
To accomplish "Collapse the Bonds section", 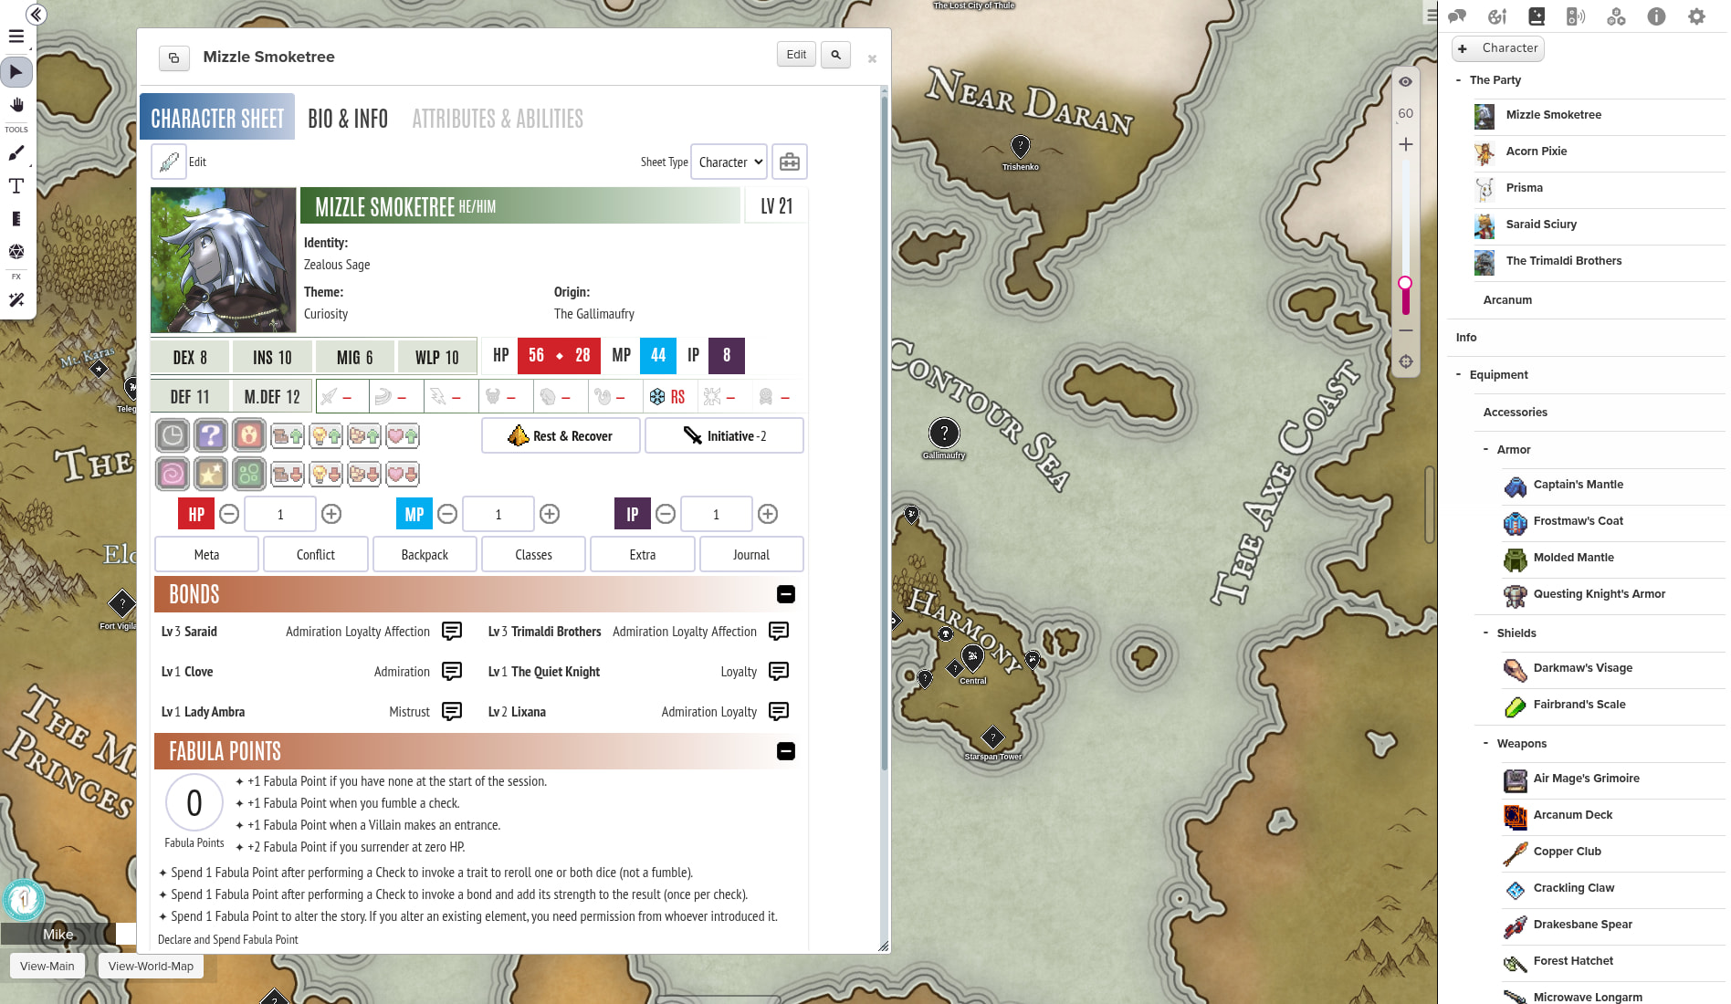I will pyautogui.click(x=786, y=594).
